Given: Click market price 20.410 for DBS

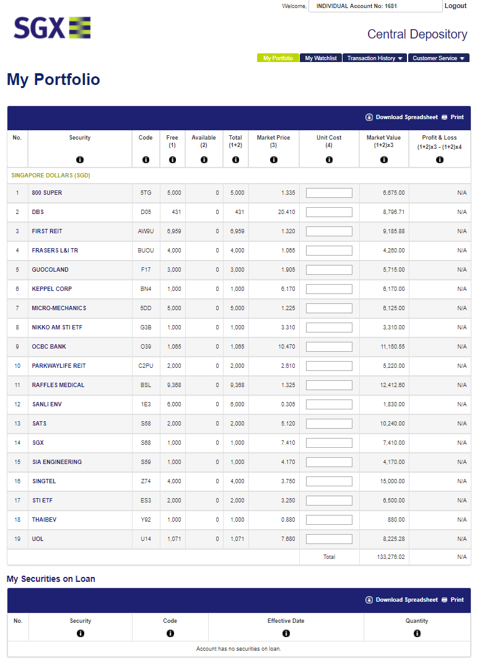Looking at the screenshot, I should pyautogui.click(x=286, y=212).
